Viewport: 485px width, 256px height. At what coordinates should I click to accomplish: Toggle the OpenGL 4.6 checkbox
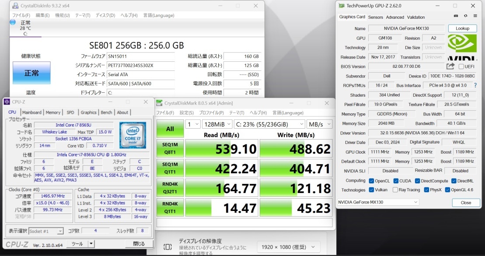[447, 190]
